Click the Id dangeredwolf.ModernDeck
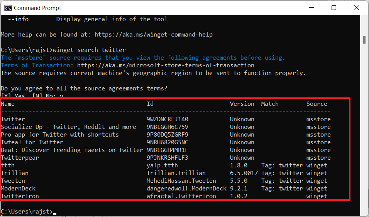Screen dimensions: 369x217 (x=186, y=189)
